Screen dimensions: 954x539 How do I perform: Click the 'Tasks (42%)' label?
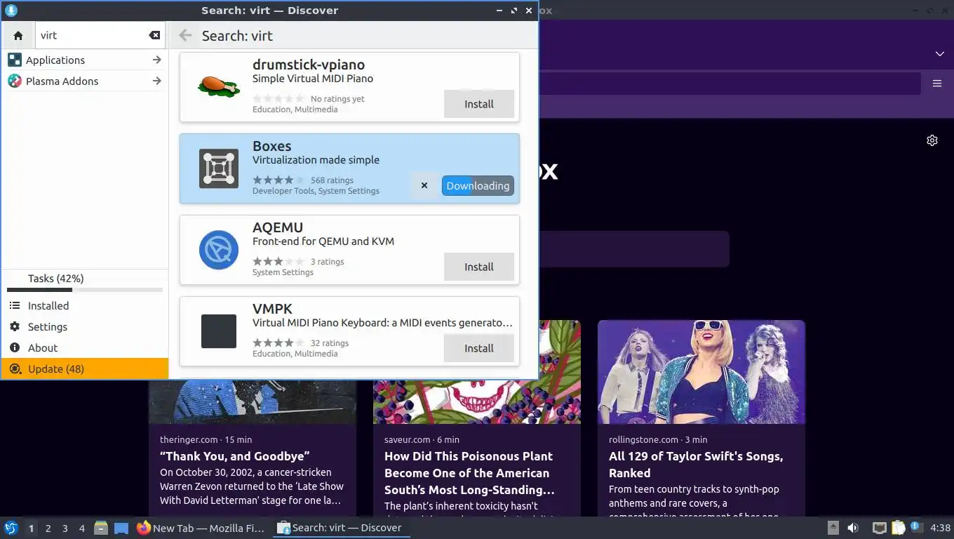coord(55,279)
